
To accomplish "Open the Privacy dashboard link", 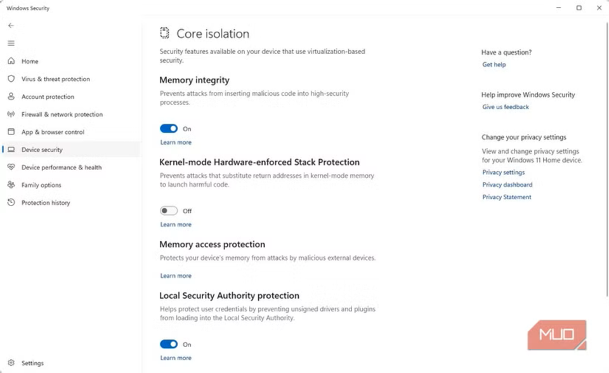I will [507, 185].
